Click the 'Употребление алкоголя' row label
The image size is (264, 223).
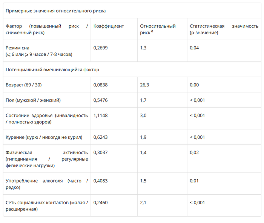point(47,184)
